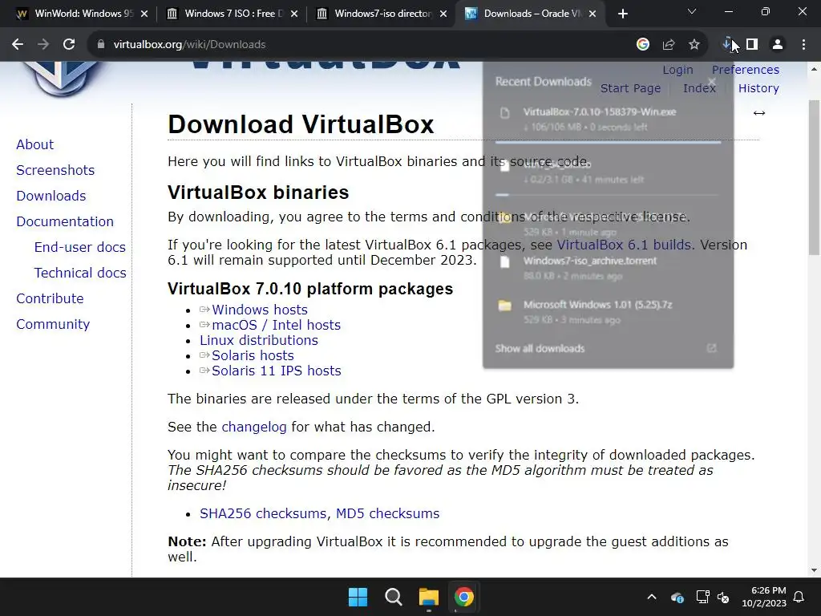821x616 pixels.
Task: Click the VirtualBox installer download progress bar
Action: click(x=608, y=141)
